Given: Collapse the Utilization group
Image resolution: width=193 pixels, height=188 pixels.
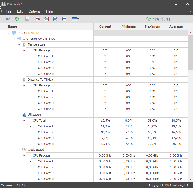Looking at the screenshot, I should click(19, 115).
